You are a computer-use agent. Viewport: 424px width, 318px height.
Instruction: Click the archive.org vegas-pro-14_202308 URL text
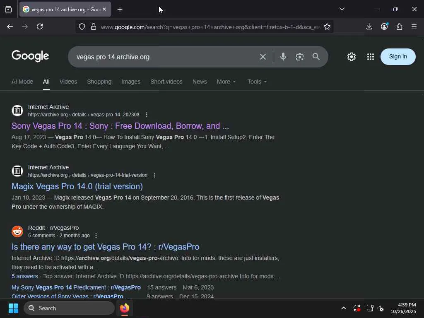point(84,115)
